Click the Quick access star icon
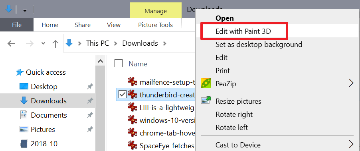 [20, 72]
